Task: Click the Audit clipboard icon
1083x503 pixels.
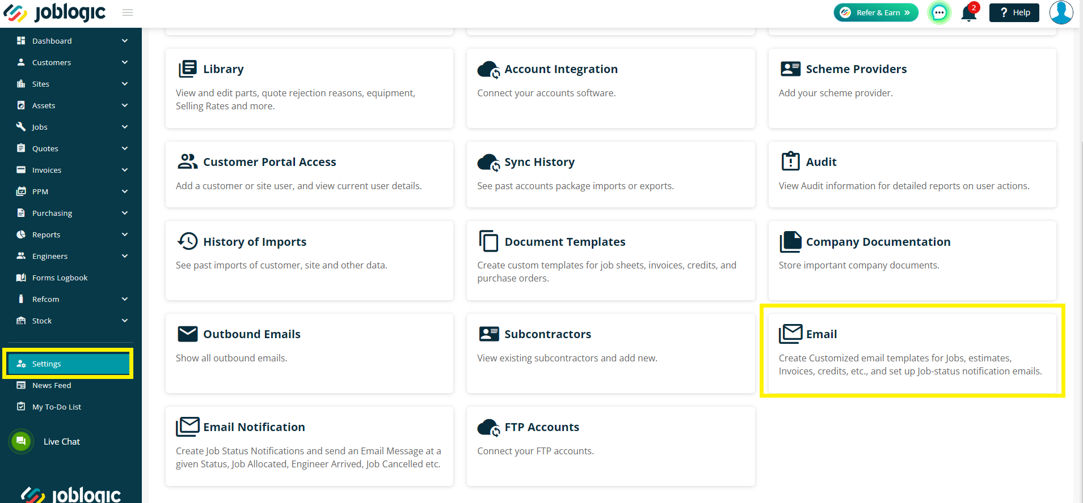Action: click(x=790, y=161)
